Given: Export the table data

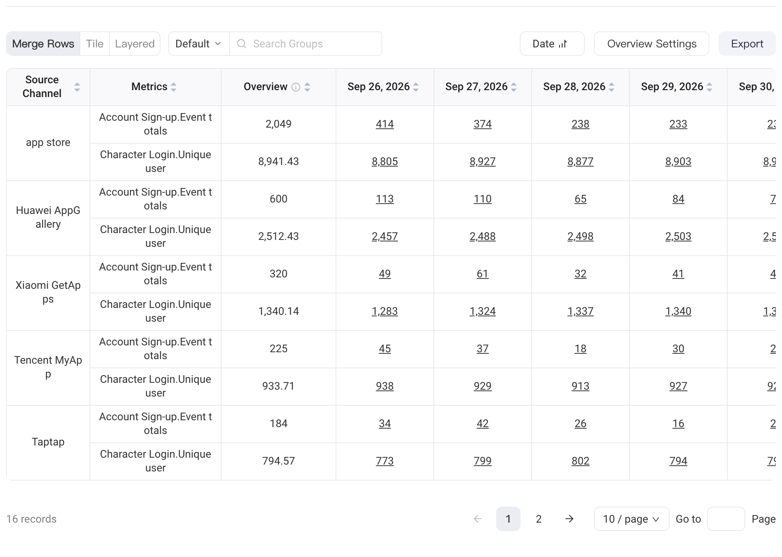Looking at the screenshot, I should point(747,44).
